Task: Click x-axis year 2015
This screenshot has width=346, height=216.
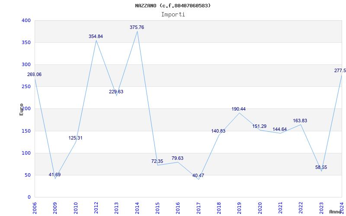Action: pos(157,208)
